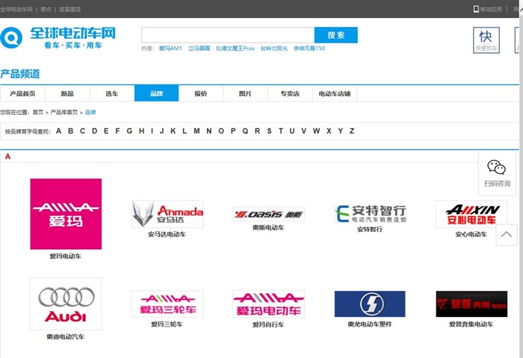Select the 图片 tab
The width and height of the screenshot is (523, 358).
245,93
